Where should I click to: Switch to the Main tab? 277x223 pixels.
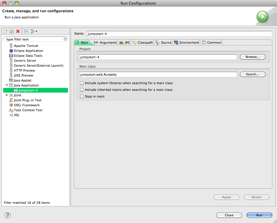coord(83,43)
